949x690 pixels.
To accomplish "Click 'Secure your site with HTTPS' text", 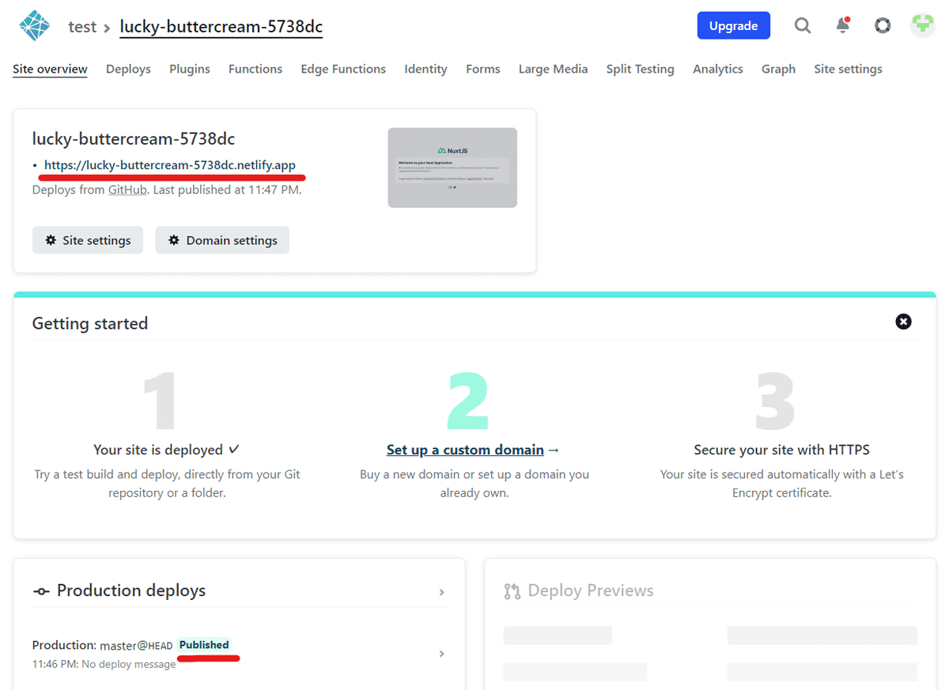I will (x=781, y=450).
